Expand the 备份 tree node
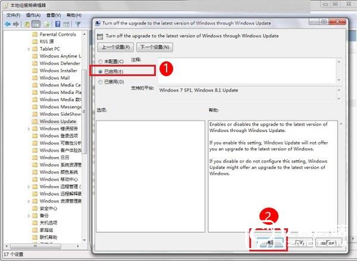The image size is (357, 261). coord(29,215)
